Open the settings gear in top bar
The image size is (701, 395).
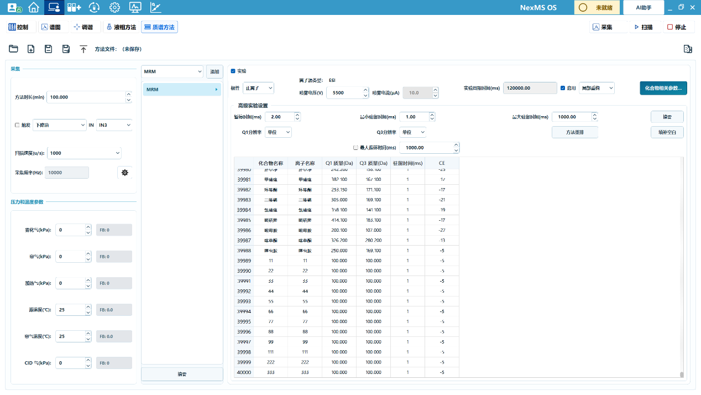tap(114, 8)
